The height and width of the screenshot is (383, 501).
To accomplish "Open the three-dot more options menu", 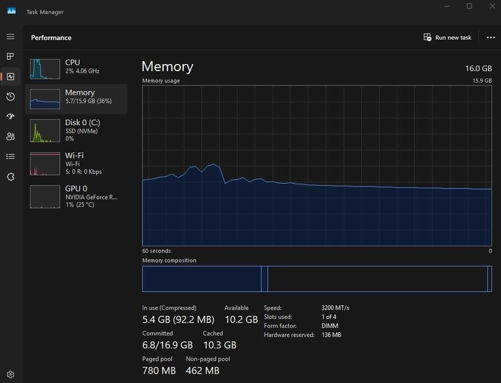I will pos(491,38).
